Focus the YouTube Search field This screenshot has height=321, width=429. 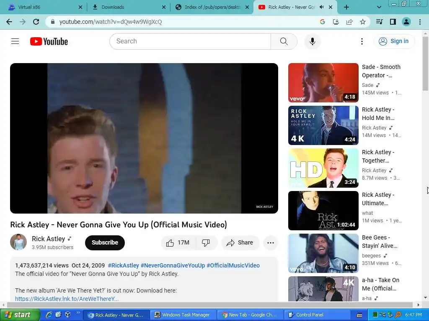pyautogui.click(x=190, y=41)
